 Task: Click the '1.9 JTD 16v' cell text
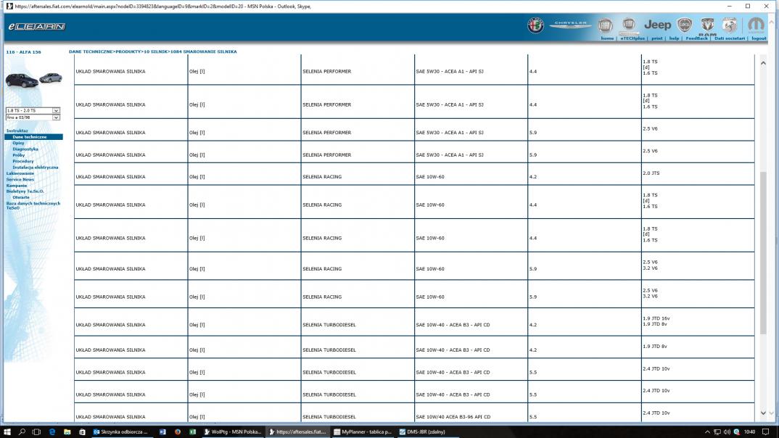tap(656, 318)
